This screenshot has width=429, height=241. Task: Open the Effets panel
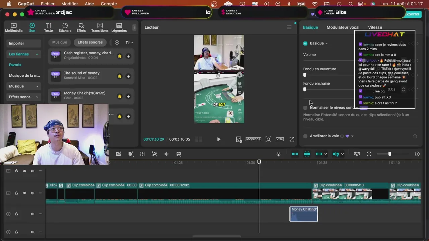[81, 27]
